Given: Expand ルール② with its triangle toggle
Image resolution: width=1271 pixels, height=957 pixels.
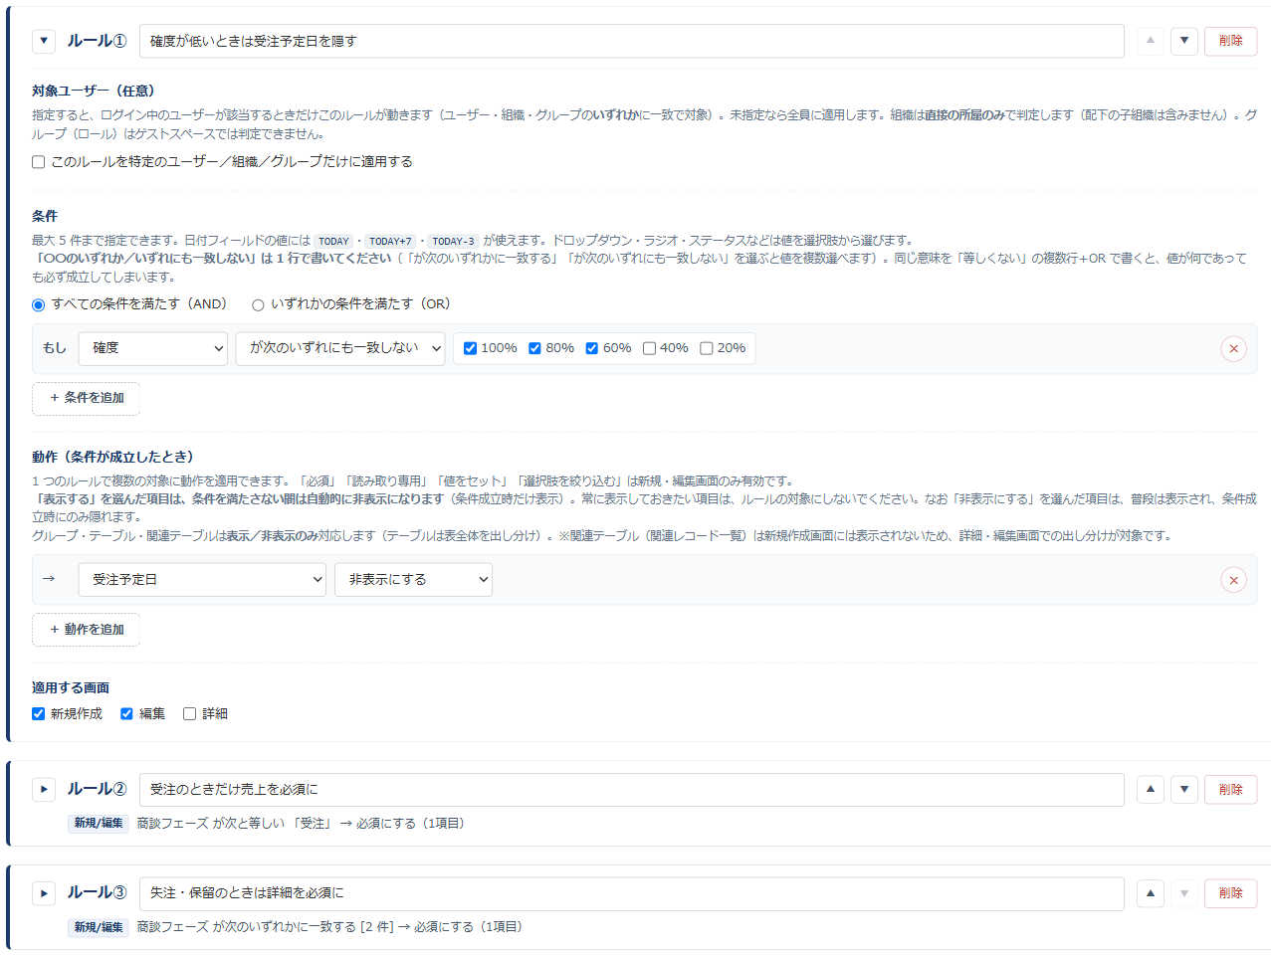Looking at the screenshot, I should pos(44,790).
